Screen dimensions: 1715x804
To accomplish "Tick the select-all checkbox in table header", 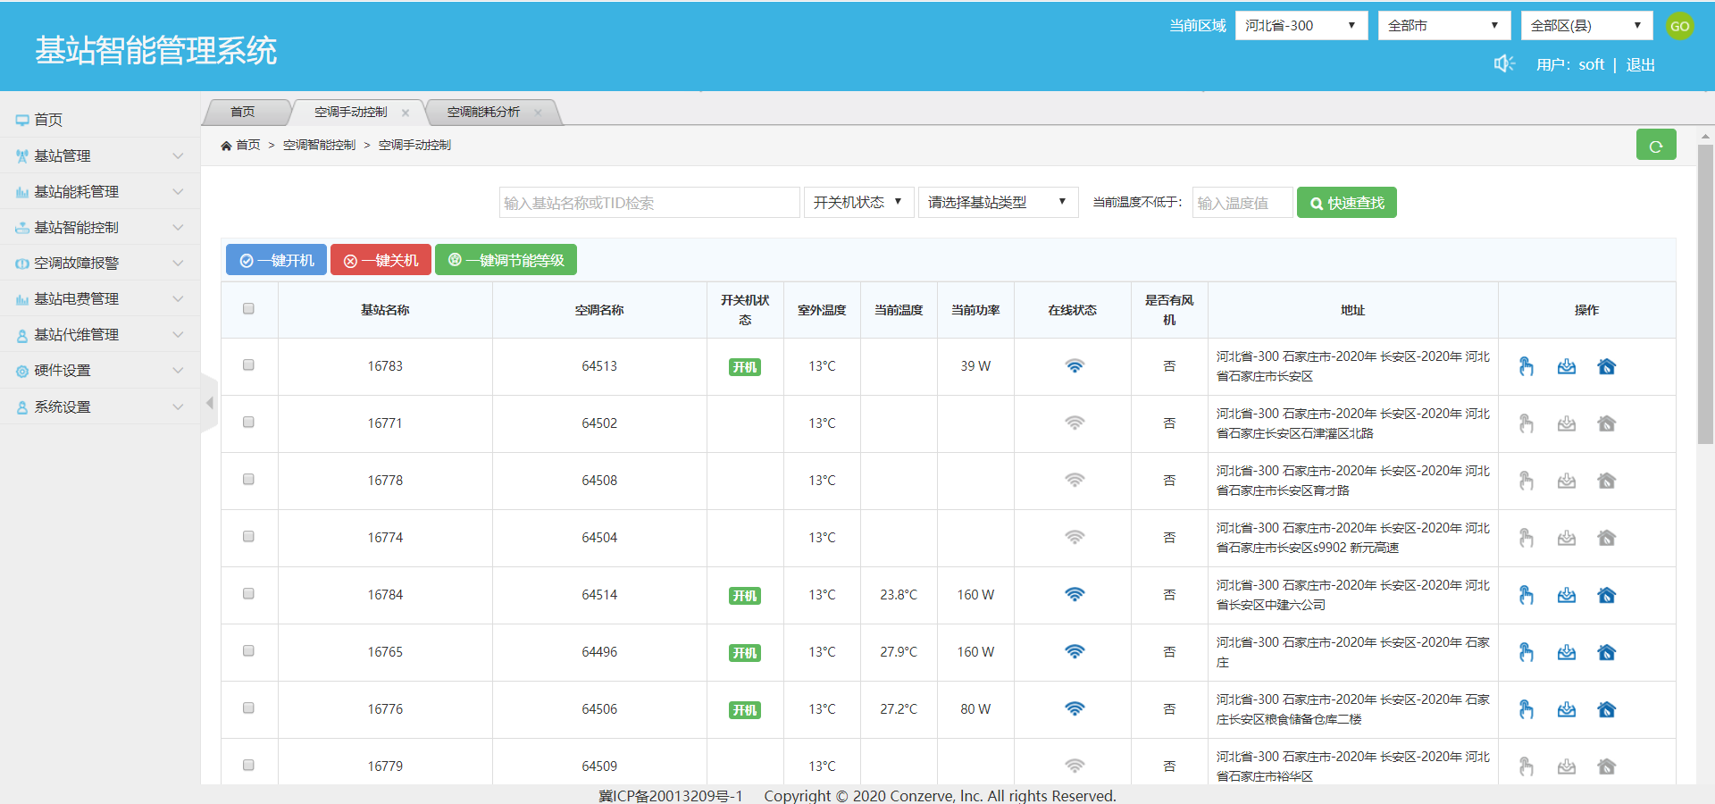I will pos(248,308).
